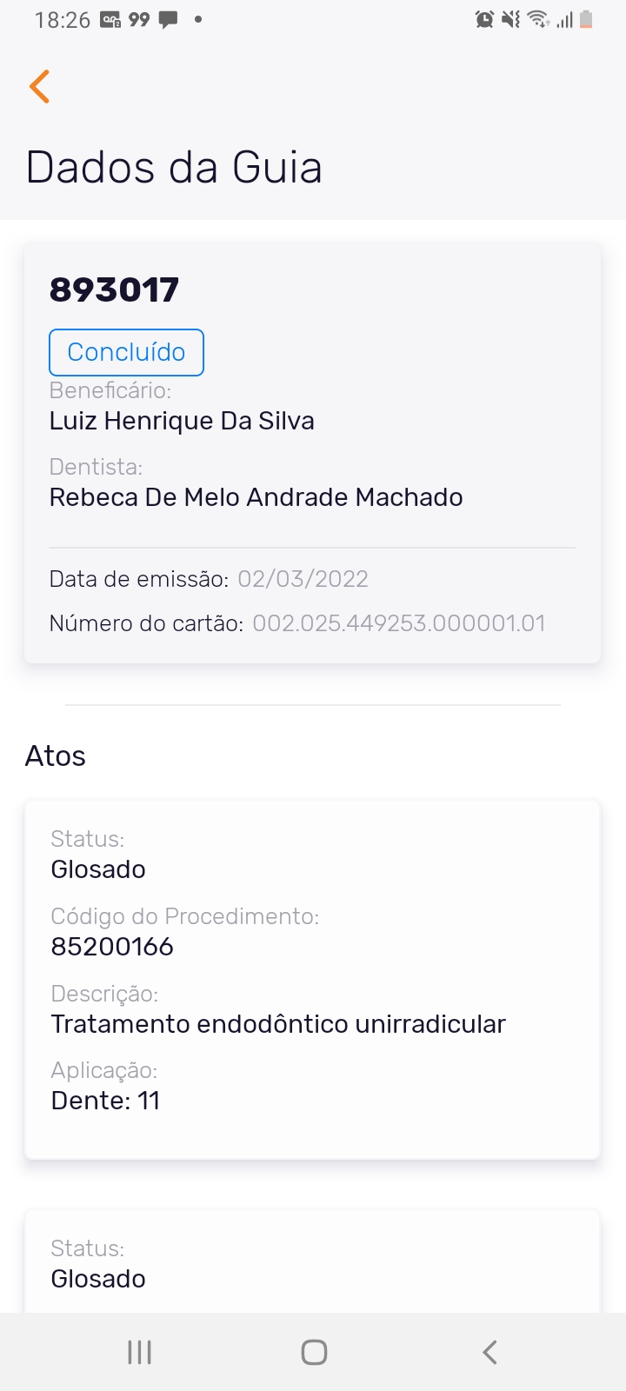The width and height of the screenshot is (626, 1391).
Task: Tap the Android recent apps button
Action: point(139,1352)
